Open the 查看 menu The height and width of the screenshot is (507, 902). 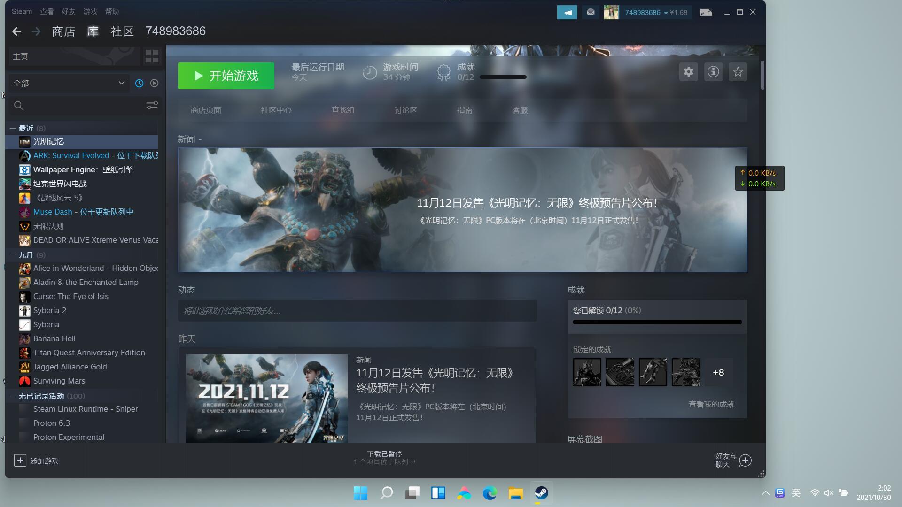click(47, 11)
